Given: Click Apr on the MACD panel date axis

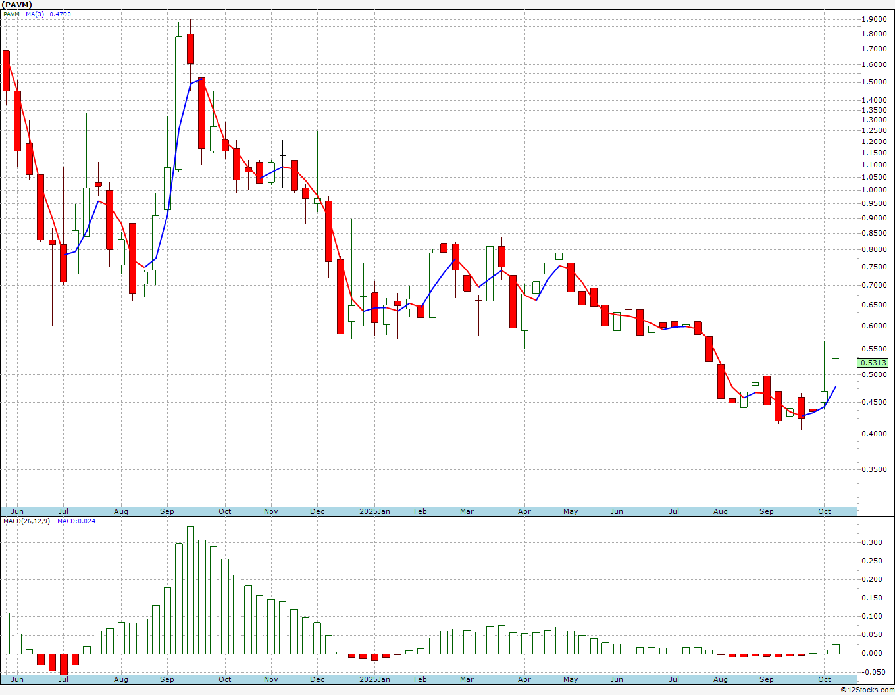Looking at the screenshot, I should click(x=524, y=679).
